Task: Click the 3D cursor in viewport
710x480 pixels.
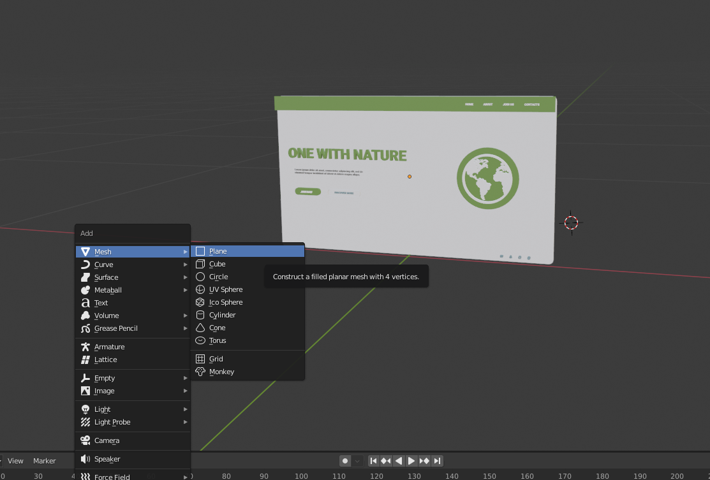Action: (571, 222)
